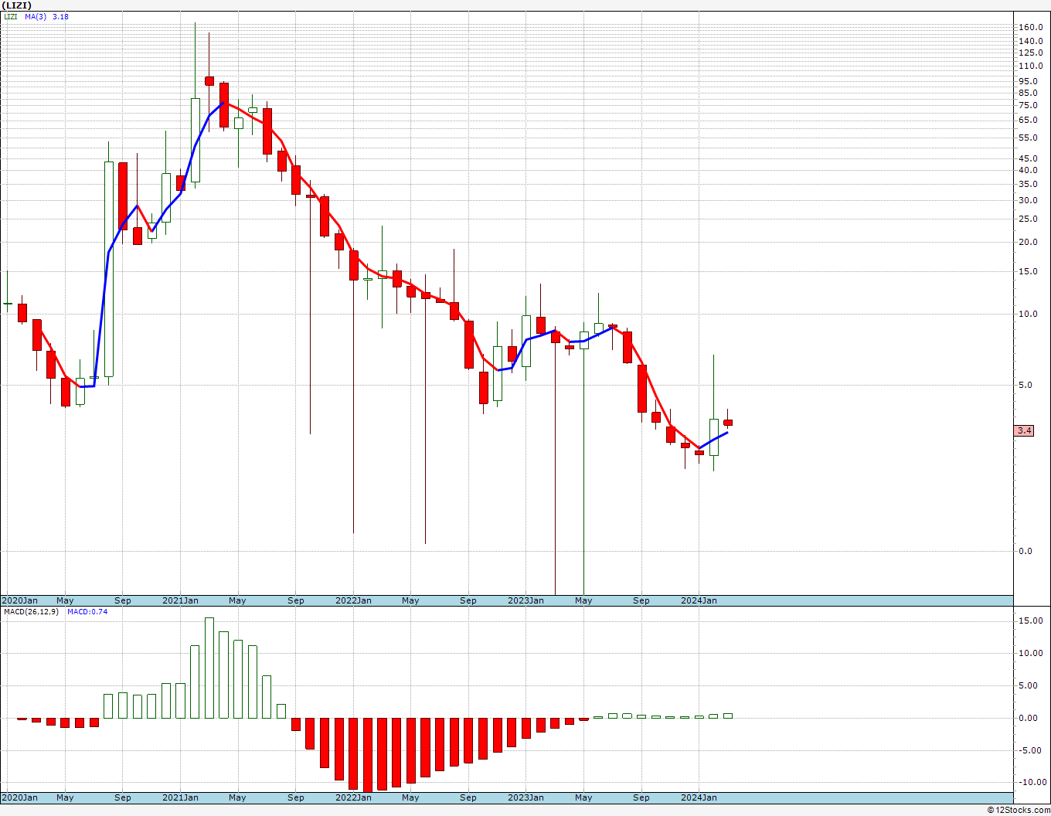The height and width of the screenshot is (816, 1051).
Task: Click the MACD(26,12,9) indicator label
Action: click(31, 612)
